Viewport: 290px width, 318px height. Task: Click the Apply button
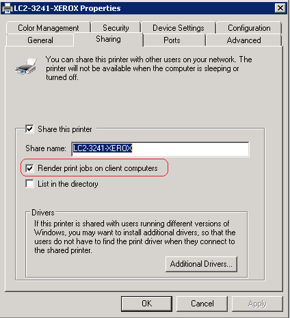257,304
